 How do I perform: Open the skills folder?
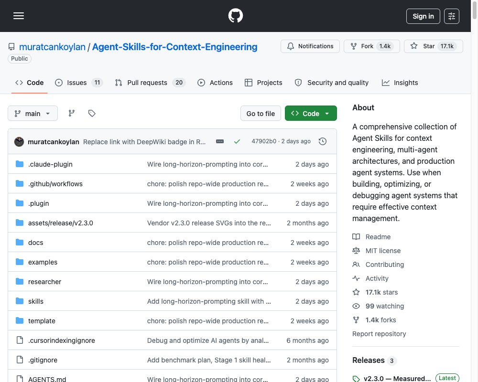[x=36, y=301]
